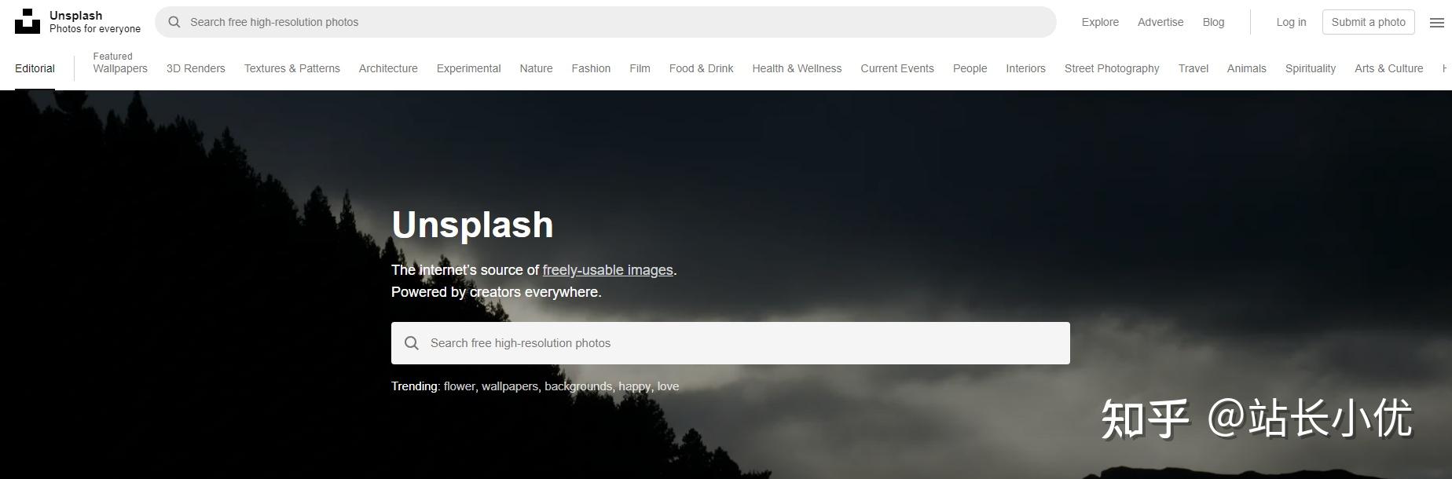
Task: Click the hero search box magnifier icon
Action: [412, 343]
